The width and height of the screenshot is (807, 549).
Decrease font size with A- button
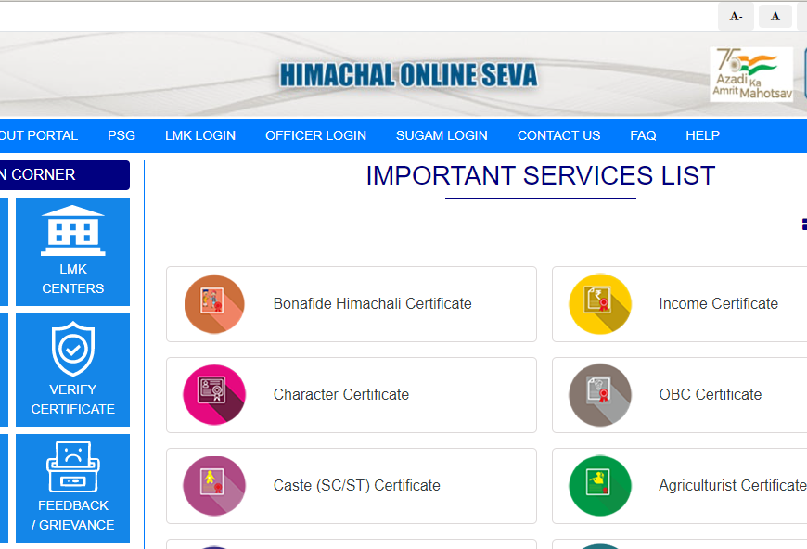click(x=736, y=16)
